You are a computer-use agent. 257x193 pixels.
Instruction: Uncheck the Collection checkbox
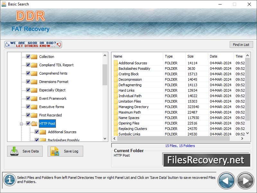28,57
